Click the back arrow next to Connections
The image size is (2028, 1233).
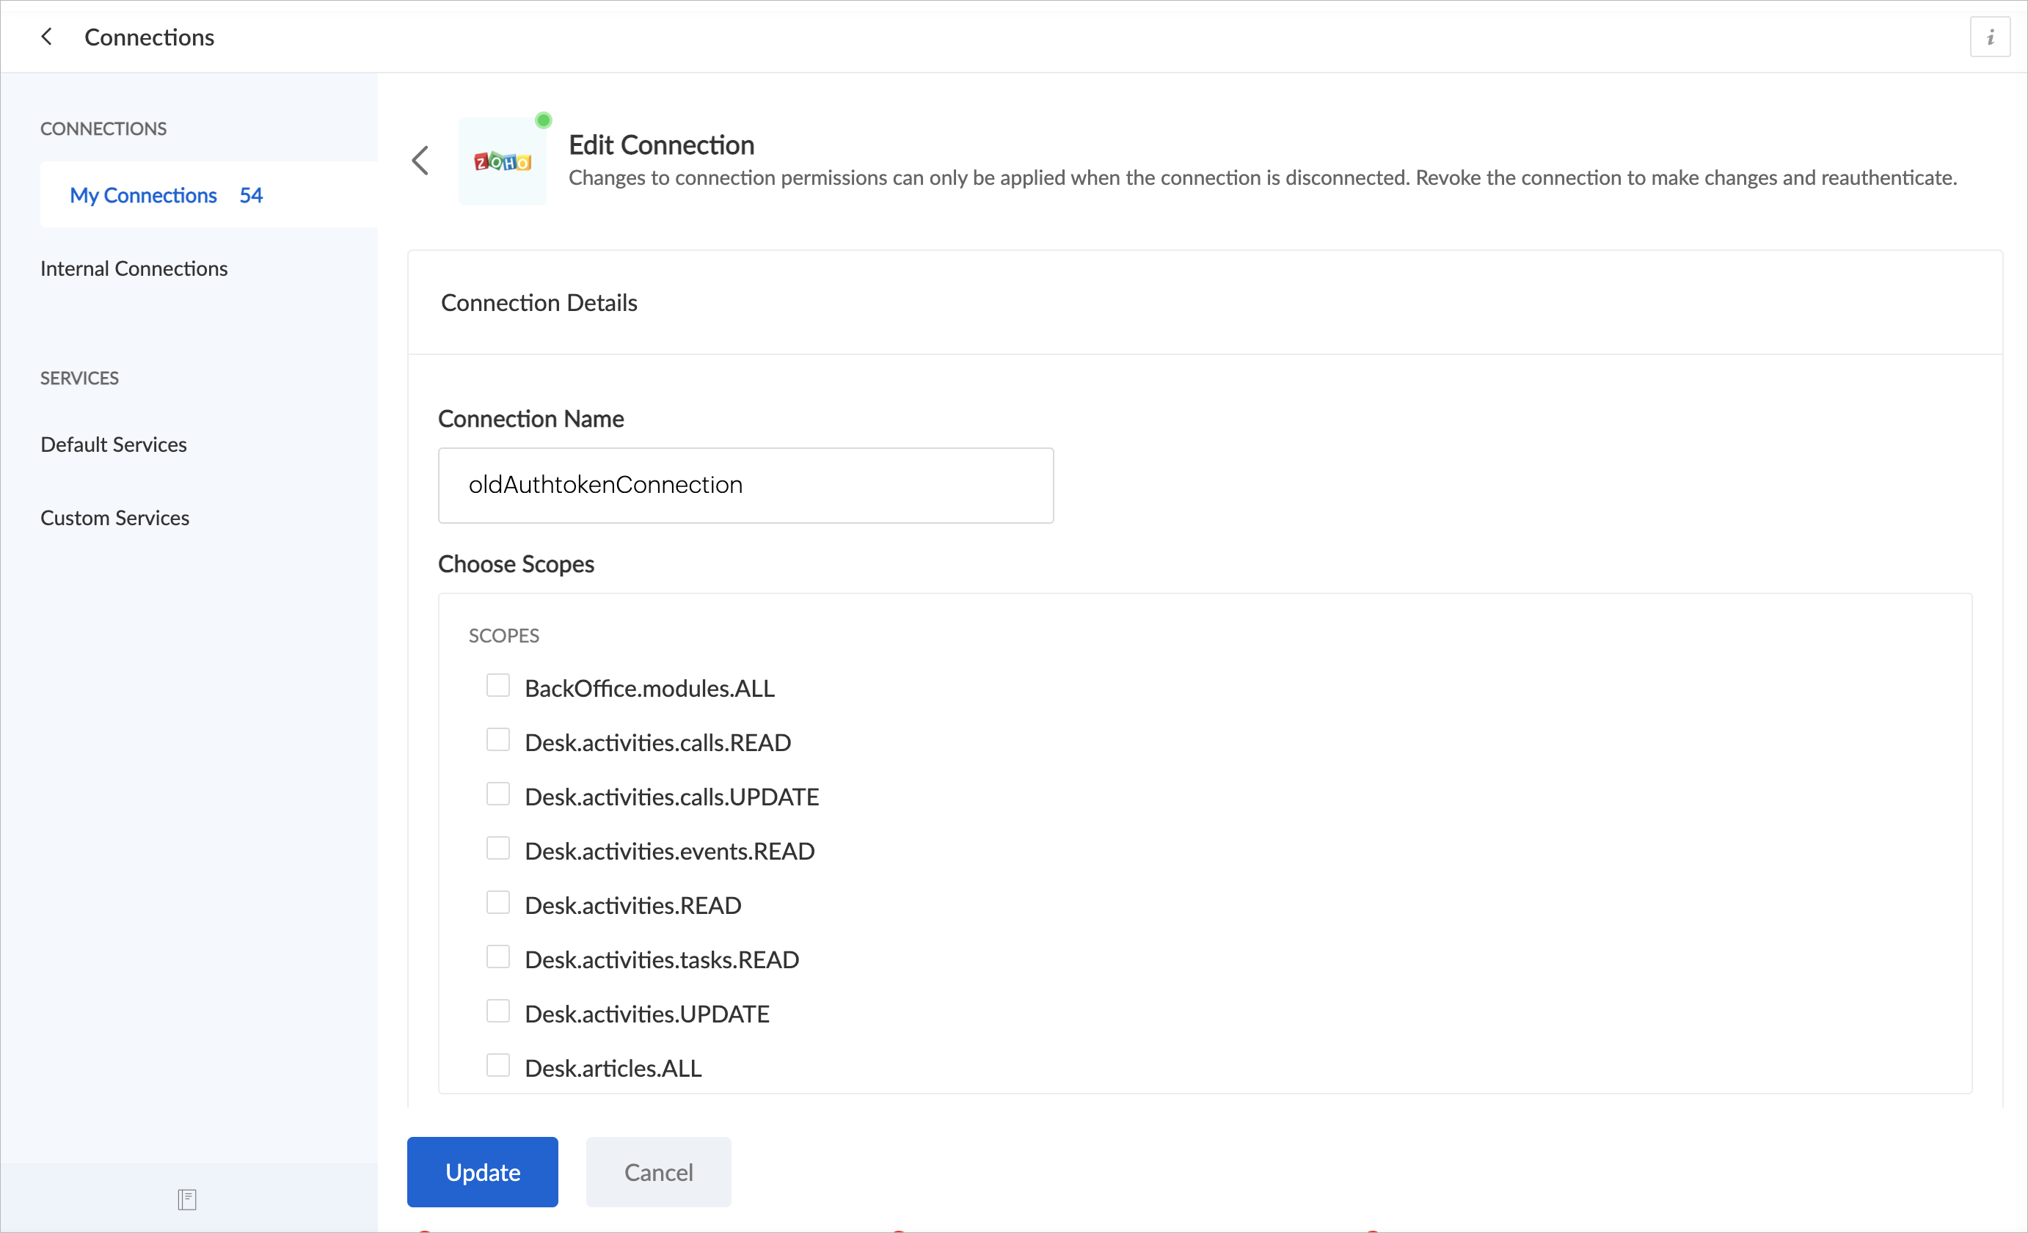pyautogui.click(x=47, y=37)
